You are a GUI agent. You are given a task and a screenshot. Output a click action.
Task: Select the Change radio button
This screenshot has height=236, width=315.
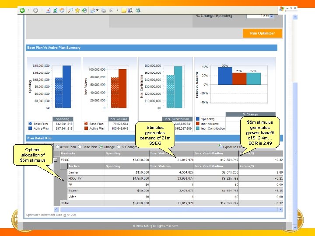[x=101, y=147]
